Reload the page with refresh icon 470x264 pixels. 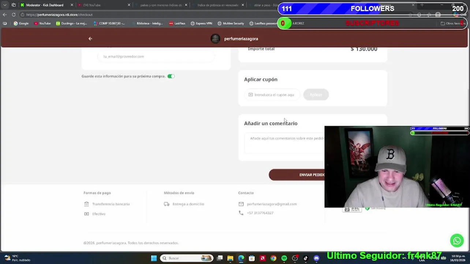tap(14, 15)
